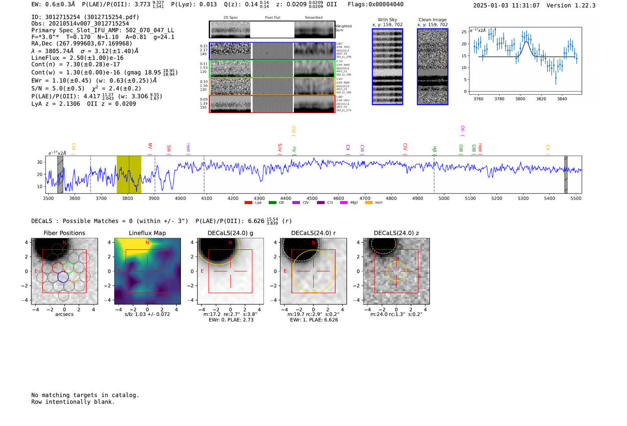Viewport: 627px width, 426px height.
Task: Click the Hβ line marker label
Action: click(x=434, y=151)
